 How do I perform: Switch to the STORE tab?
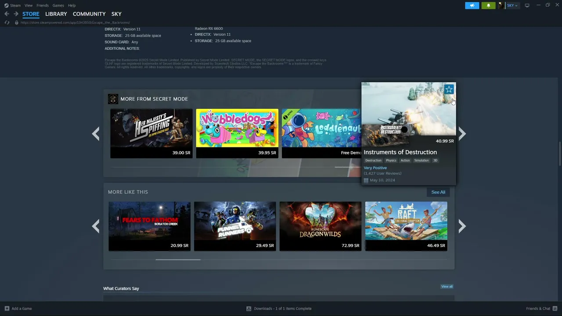pyautogui.click(x=31, y=14)
